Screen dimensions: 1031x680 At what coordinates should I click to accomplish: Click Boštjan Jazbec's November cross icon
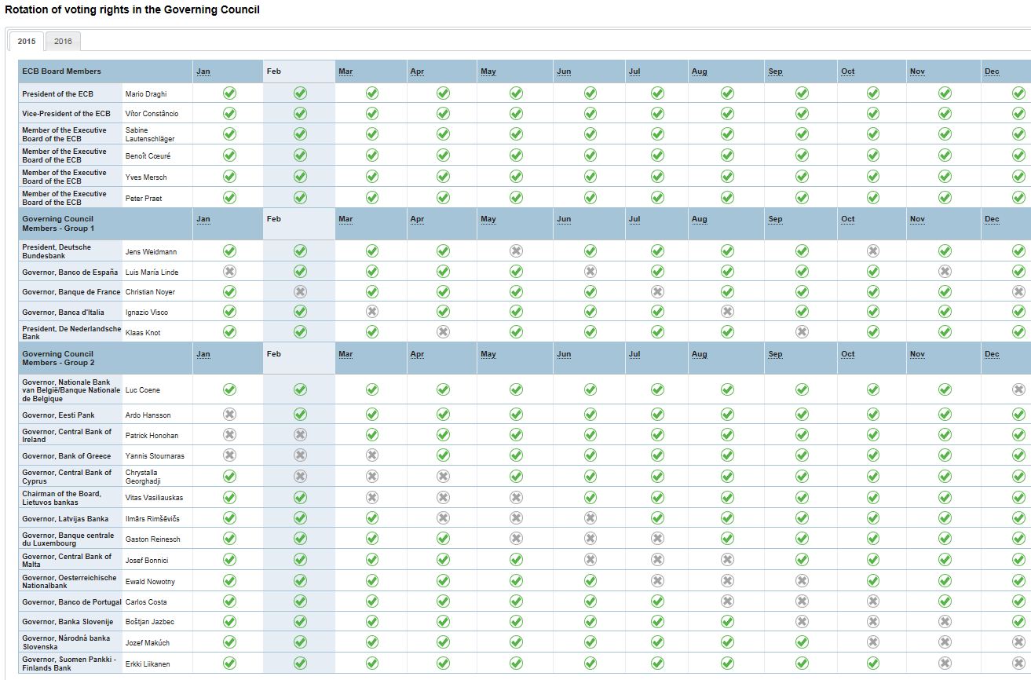point(945,622)
